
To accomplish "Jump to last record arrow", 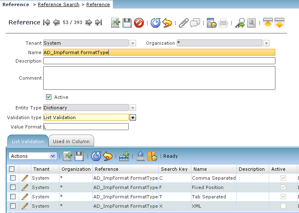I will pos(99,22).
